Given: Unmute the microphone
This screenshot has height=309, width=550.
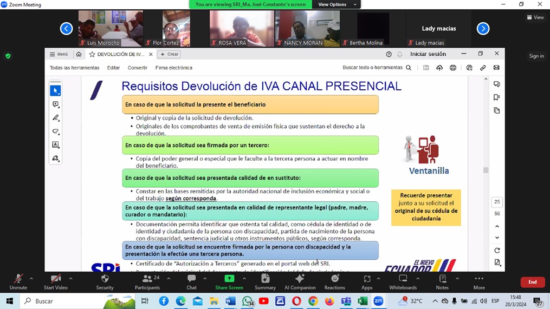Looking at the screenshot, I should [18, 281].
